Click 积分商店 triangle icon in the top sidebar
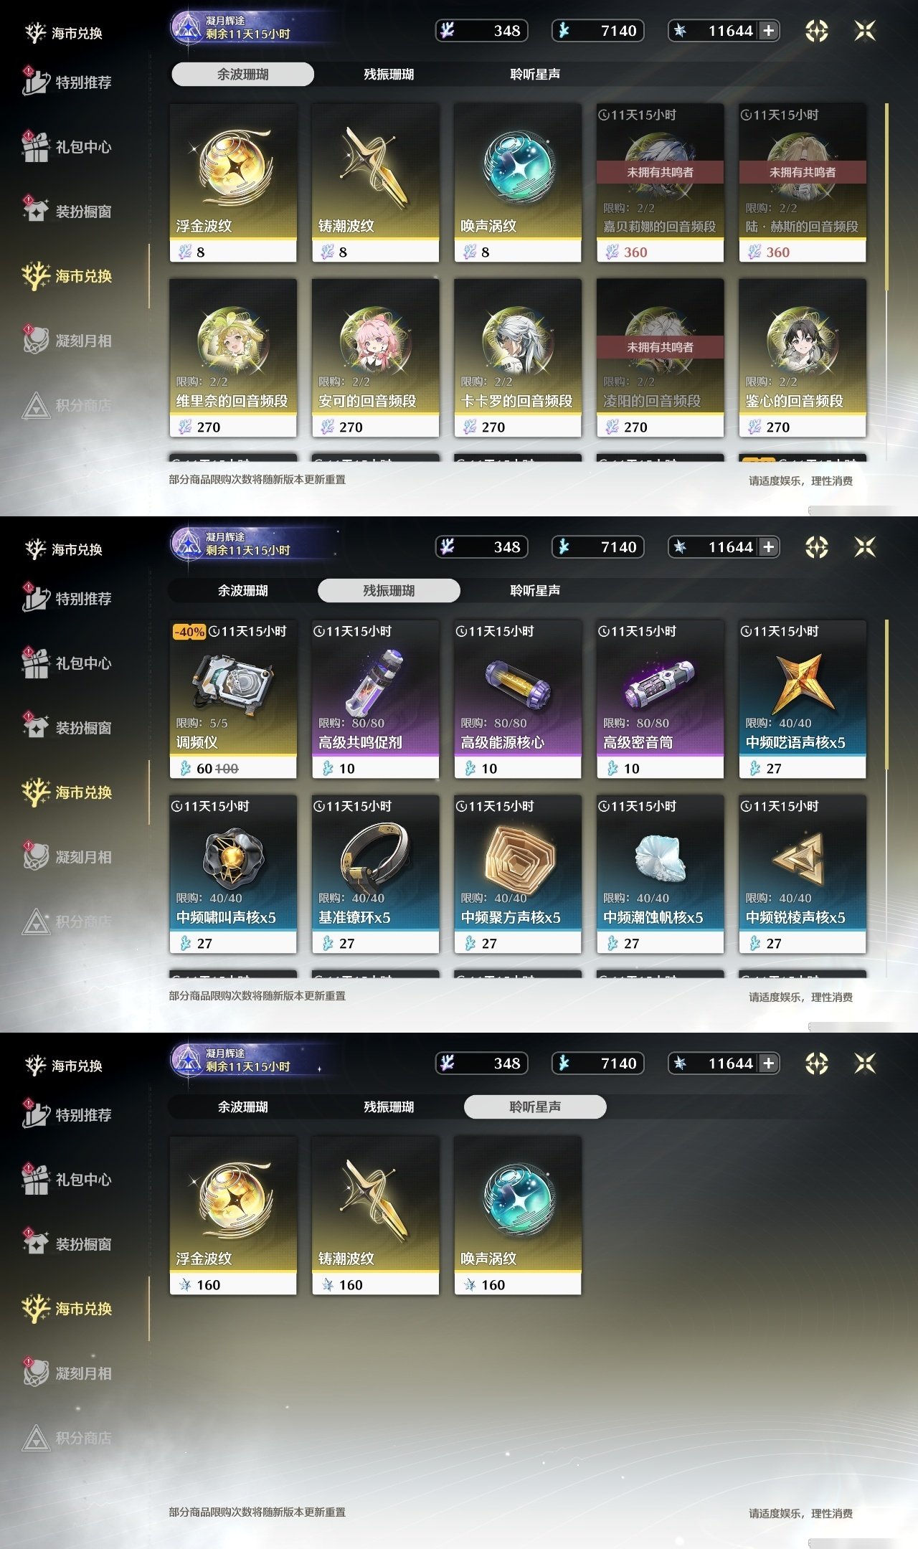 pos(35,405)
